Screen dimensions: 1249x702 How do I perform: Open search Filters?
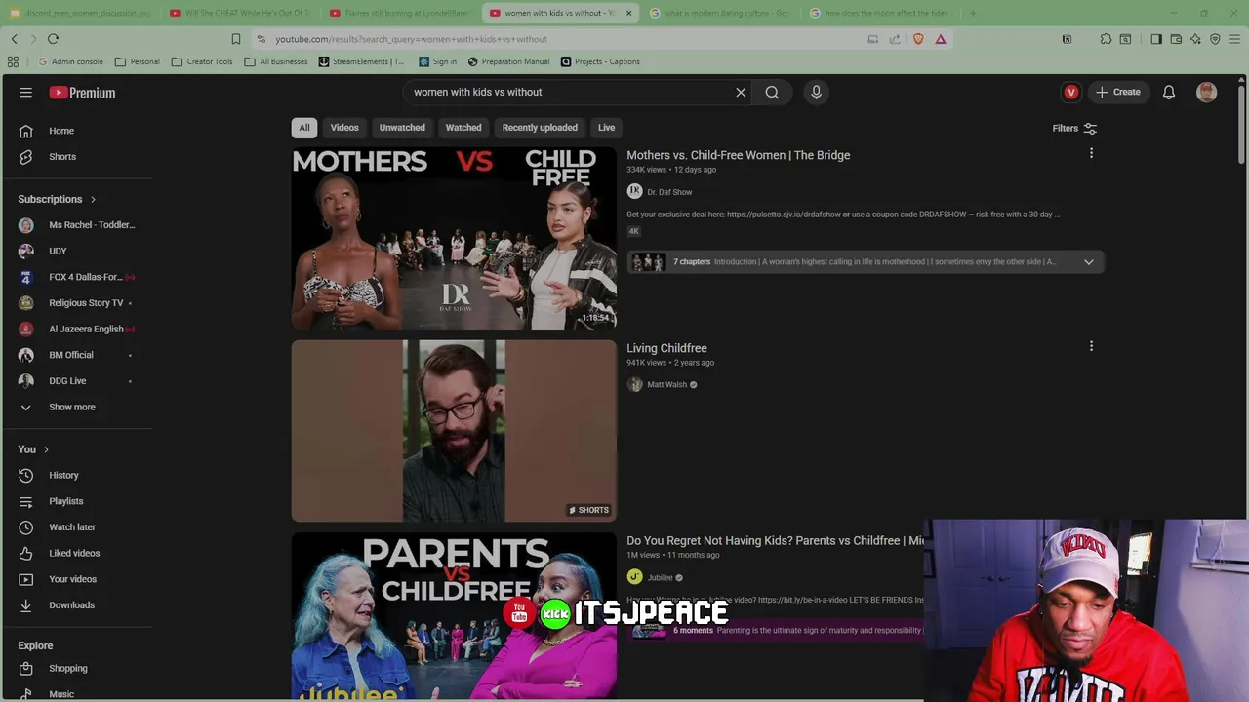1074,128
